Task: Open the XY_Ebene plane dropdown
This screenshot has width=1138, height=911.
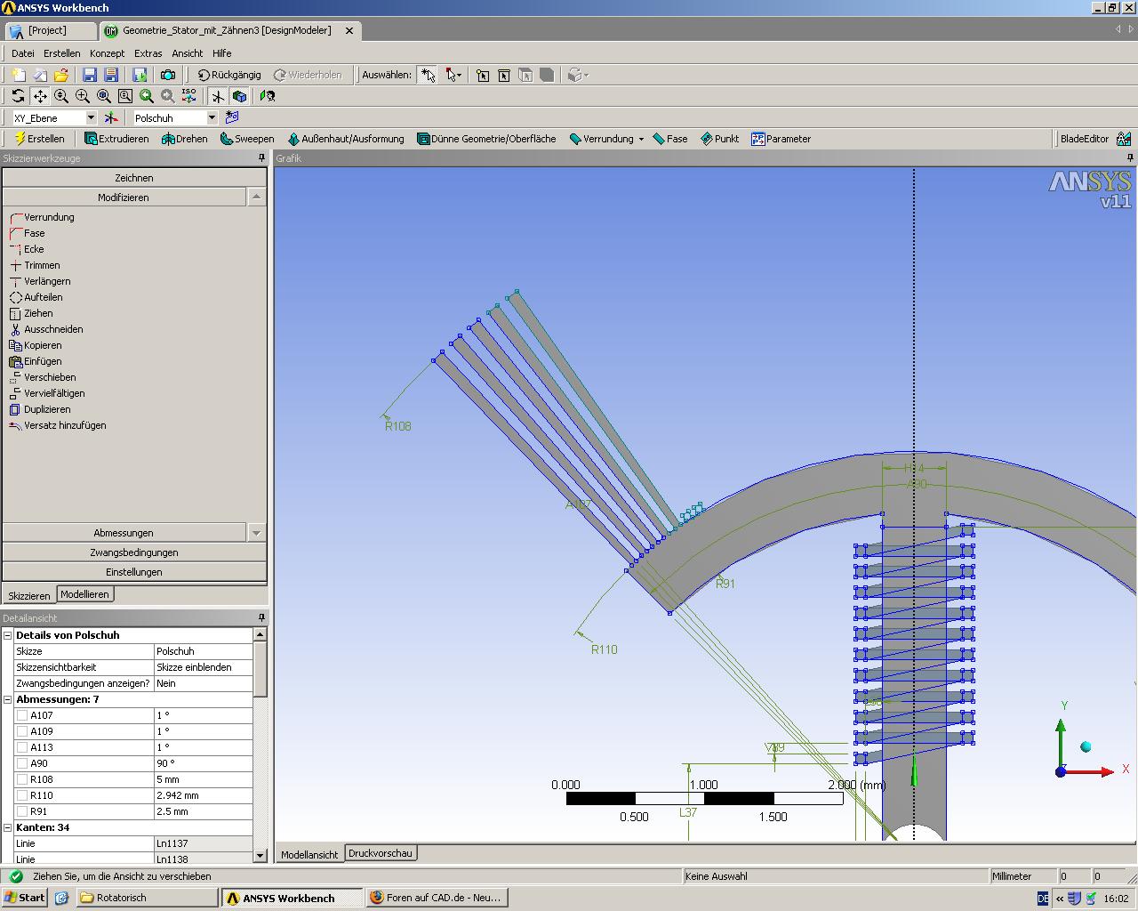Action: (91, 117)
